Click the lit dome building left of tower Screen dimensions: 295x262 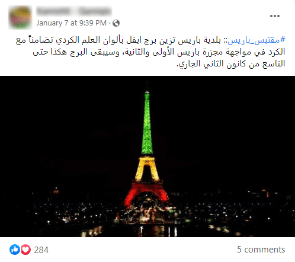click(56, 190)
